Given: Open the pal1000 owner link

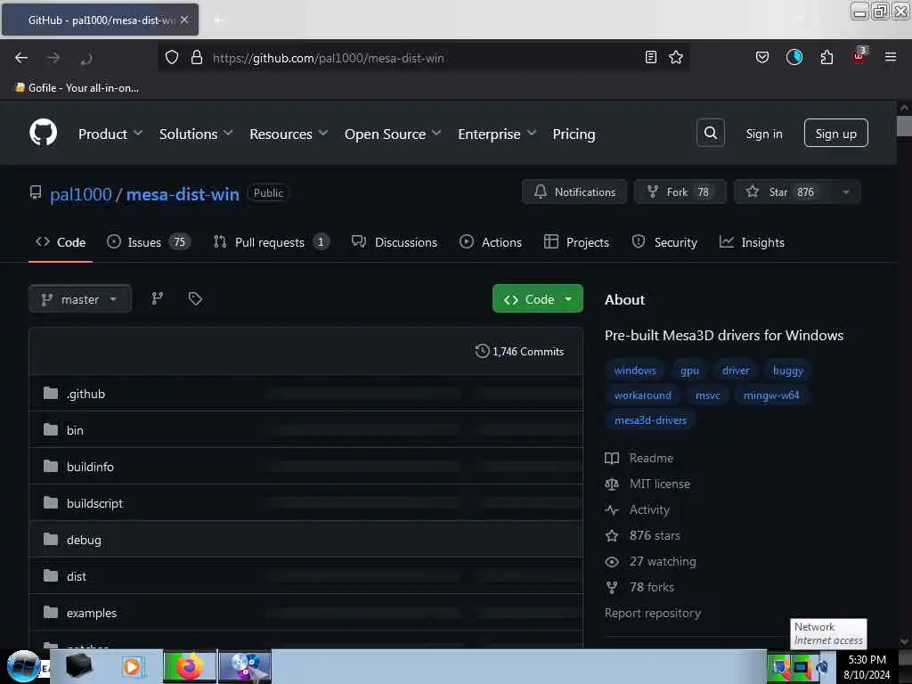Looking at the screenshot, I should click(81, 193).
